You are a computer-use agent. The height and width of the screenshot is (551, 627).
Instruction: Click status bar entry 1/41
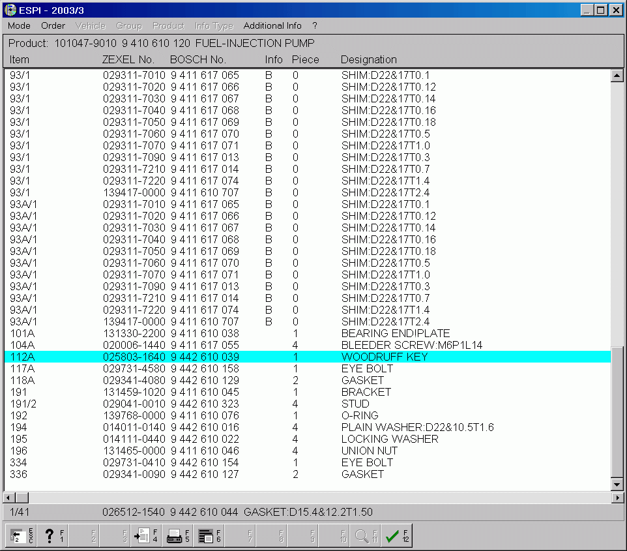tap(19, 512)
